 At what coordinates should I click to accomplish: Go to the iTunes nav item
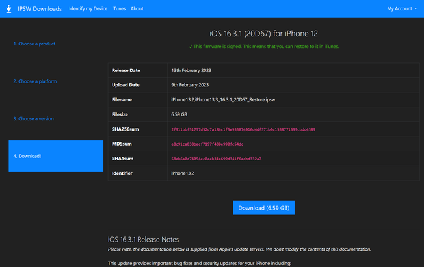pos(119,8)
